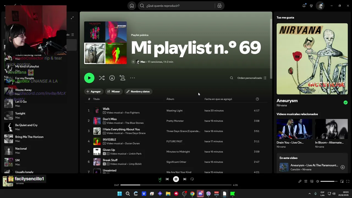Open the Mac profile link under playlist title

143,62
